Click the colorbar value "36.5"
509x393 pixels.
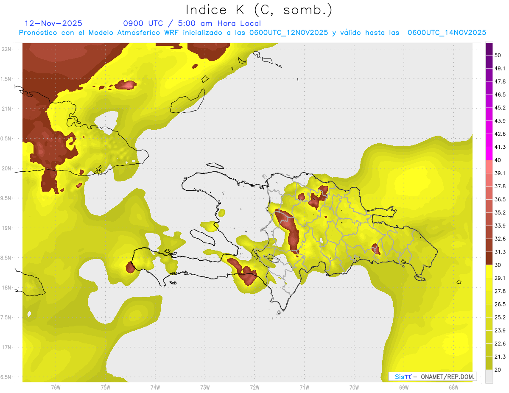pos(500,199)
